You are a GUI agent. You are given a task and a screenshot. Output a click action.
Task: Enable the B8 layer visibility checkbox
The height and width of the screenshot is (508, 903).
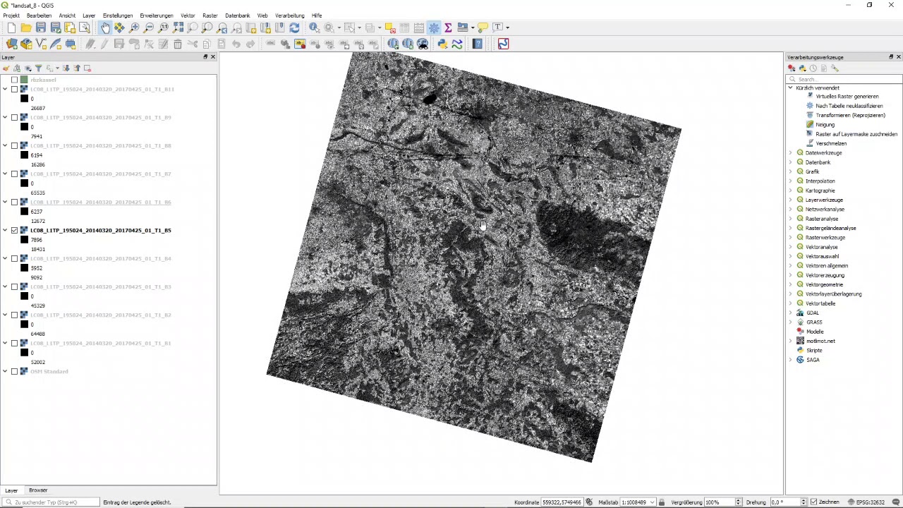tap(14, 145)
